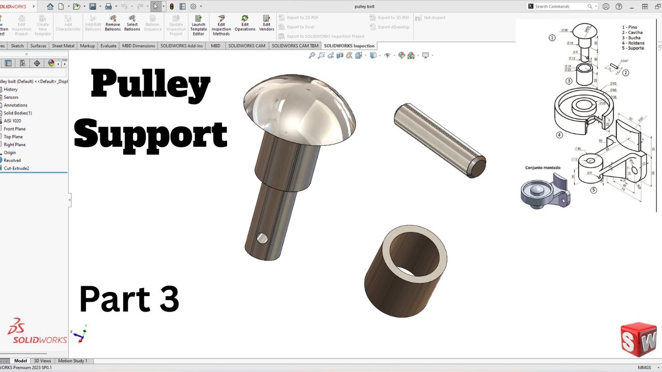Switch to SOLIDWORKS CAM tab
The image size is (662, 372).
247,45
